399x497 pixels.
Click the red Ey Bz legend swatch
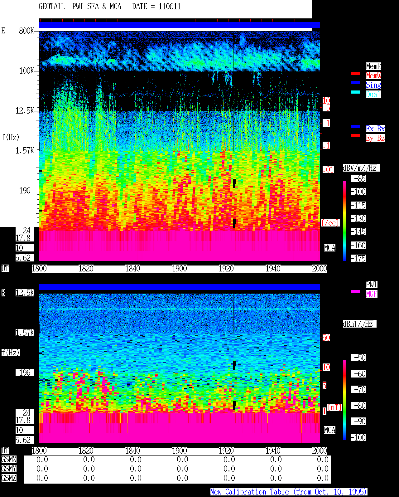pos(355,136)
